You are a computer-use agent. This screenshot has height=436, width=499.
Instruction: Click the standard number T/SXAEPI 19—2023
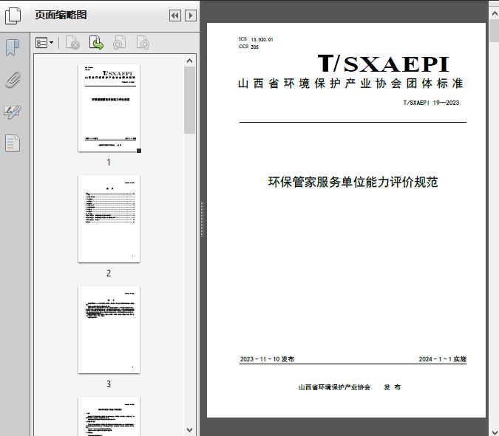coord(431,103)
